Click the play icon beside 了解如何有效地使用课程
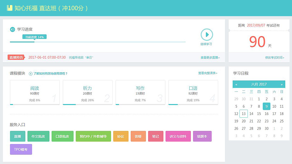Image resolution: width=292 pixels, height=164 pixels. 31,73
